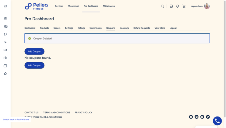Switch to the Settings tab
The image size is (226, 128).
point(69,28)
